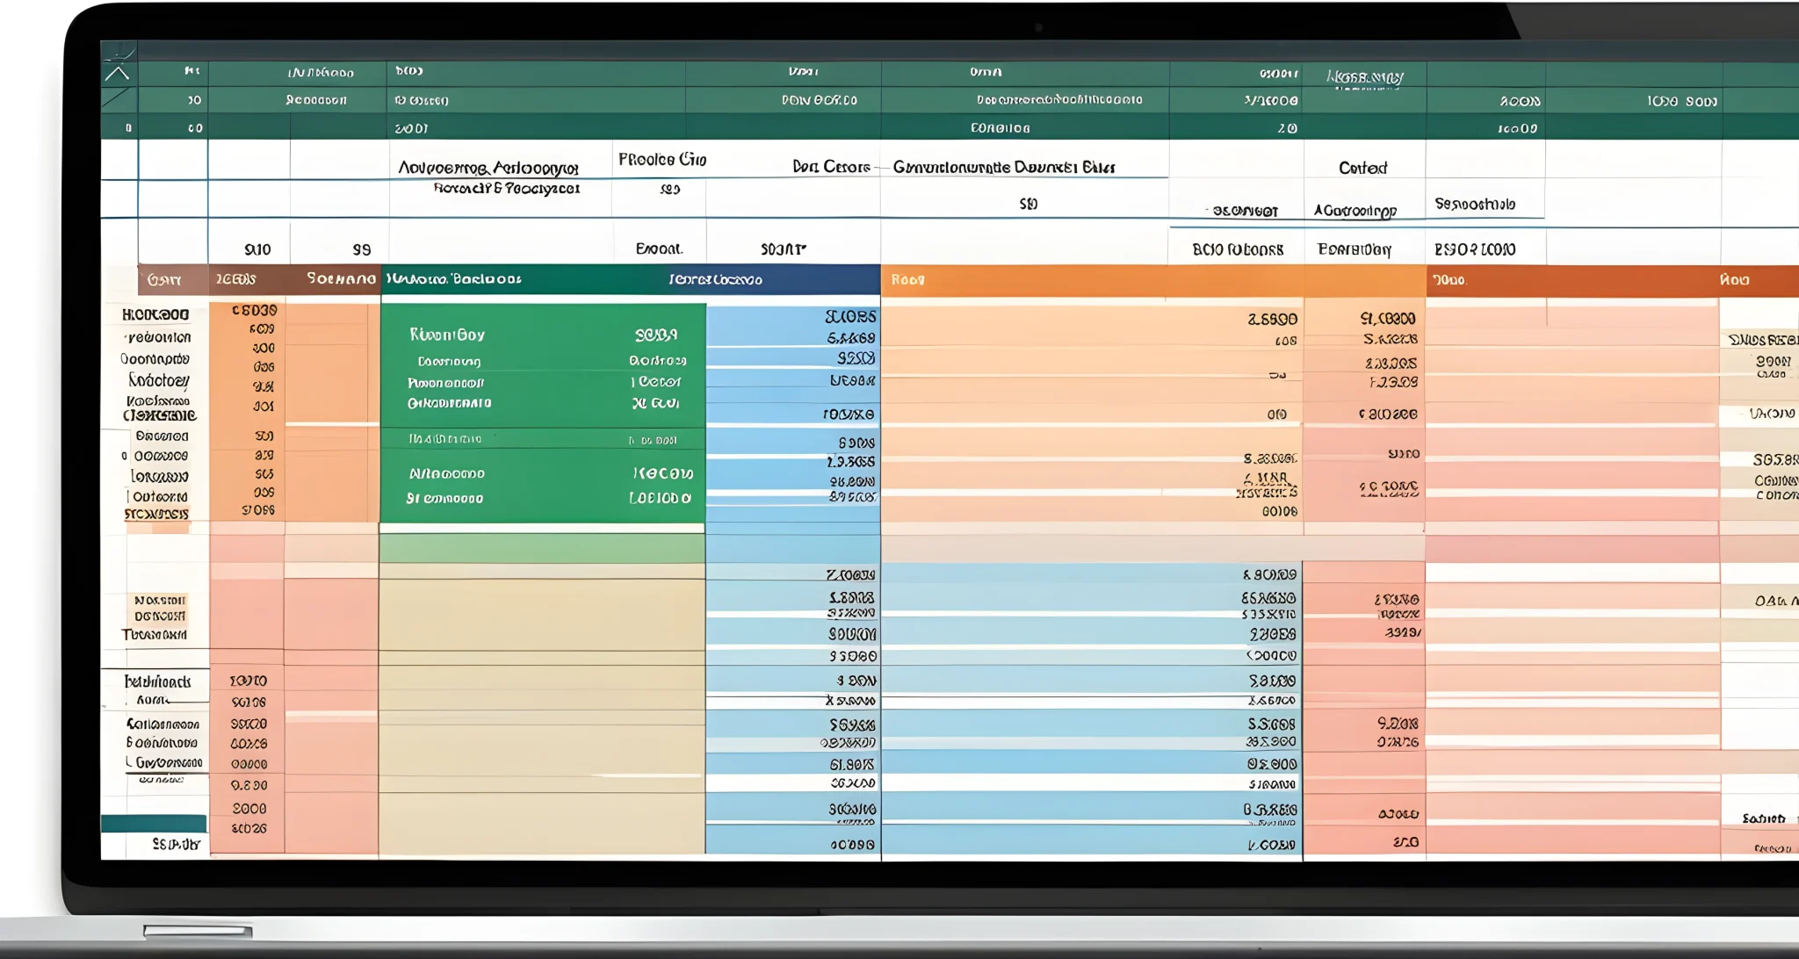Select the "910" cell in the white row
The image size is (1799, 959).
(x=257, y=249)
